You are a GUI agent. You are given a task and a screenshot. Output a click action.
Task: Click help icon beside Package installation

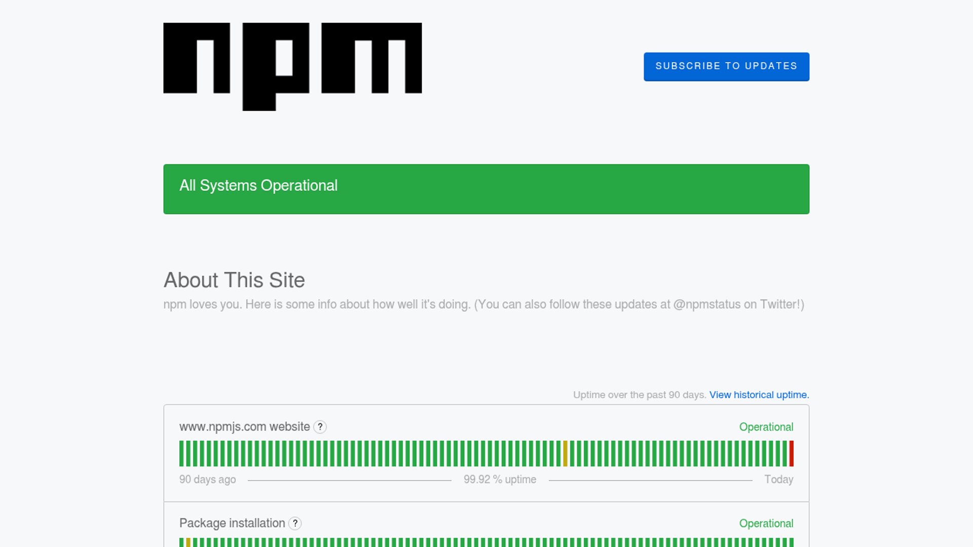295,523
